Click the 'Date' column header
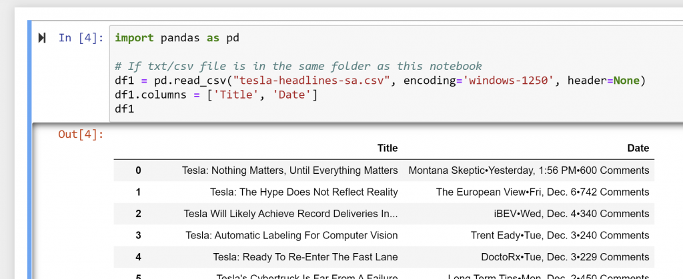The height and width of the screenshot is (279, 683). click(x=638, y=148)
